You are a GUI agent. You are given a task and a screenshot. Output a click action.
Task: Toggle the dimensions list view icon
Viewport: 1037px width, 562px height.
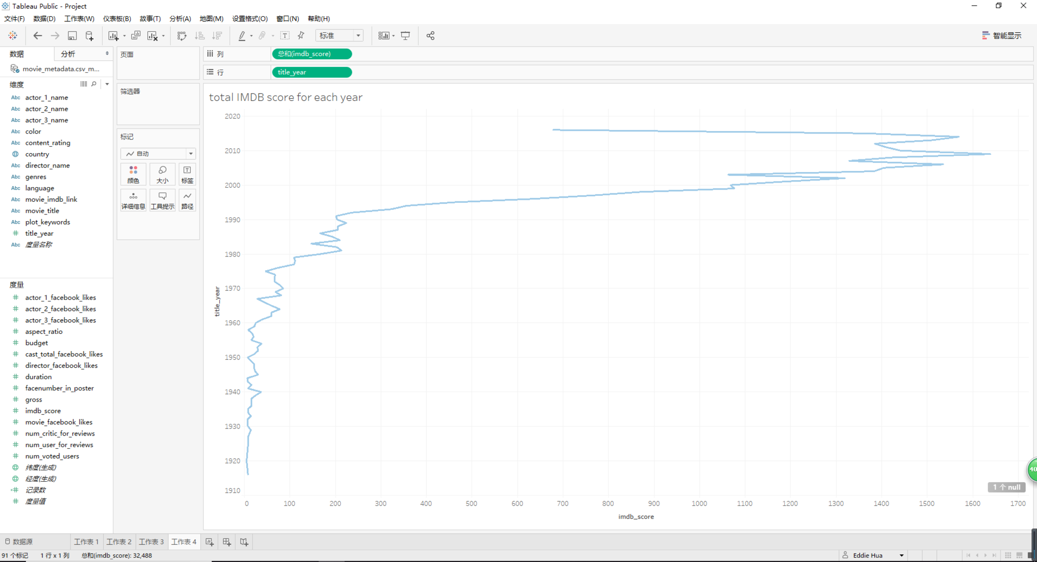(x=84, y=84)
